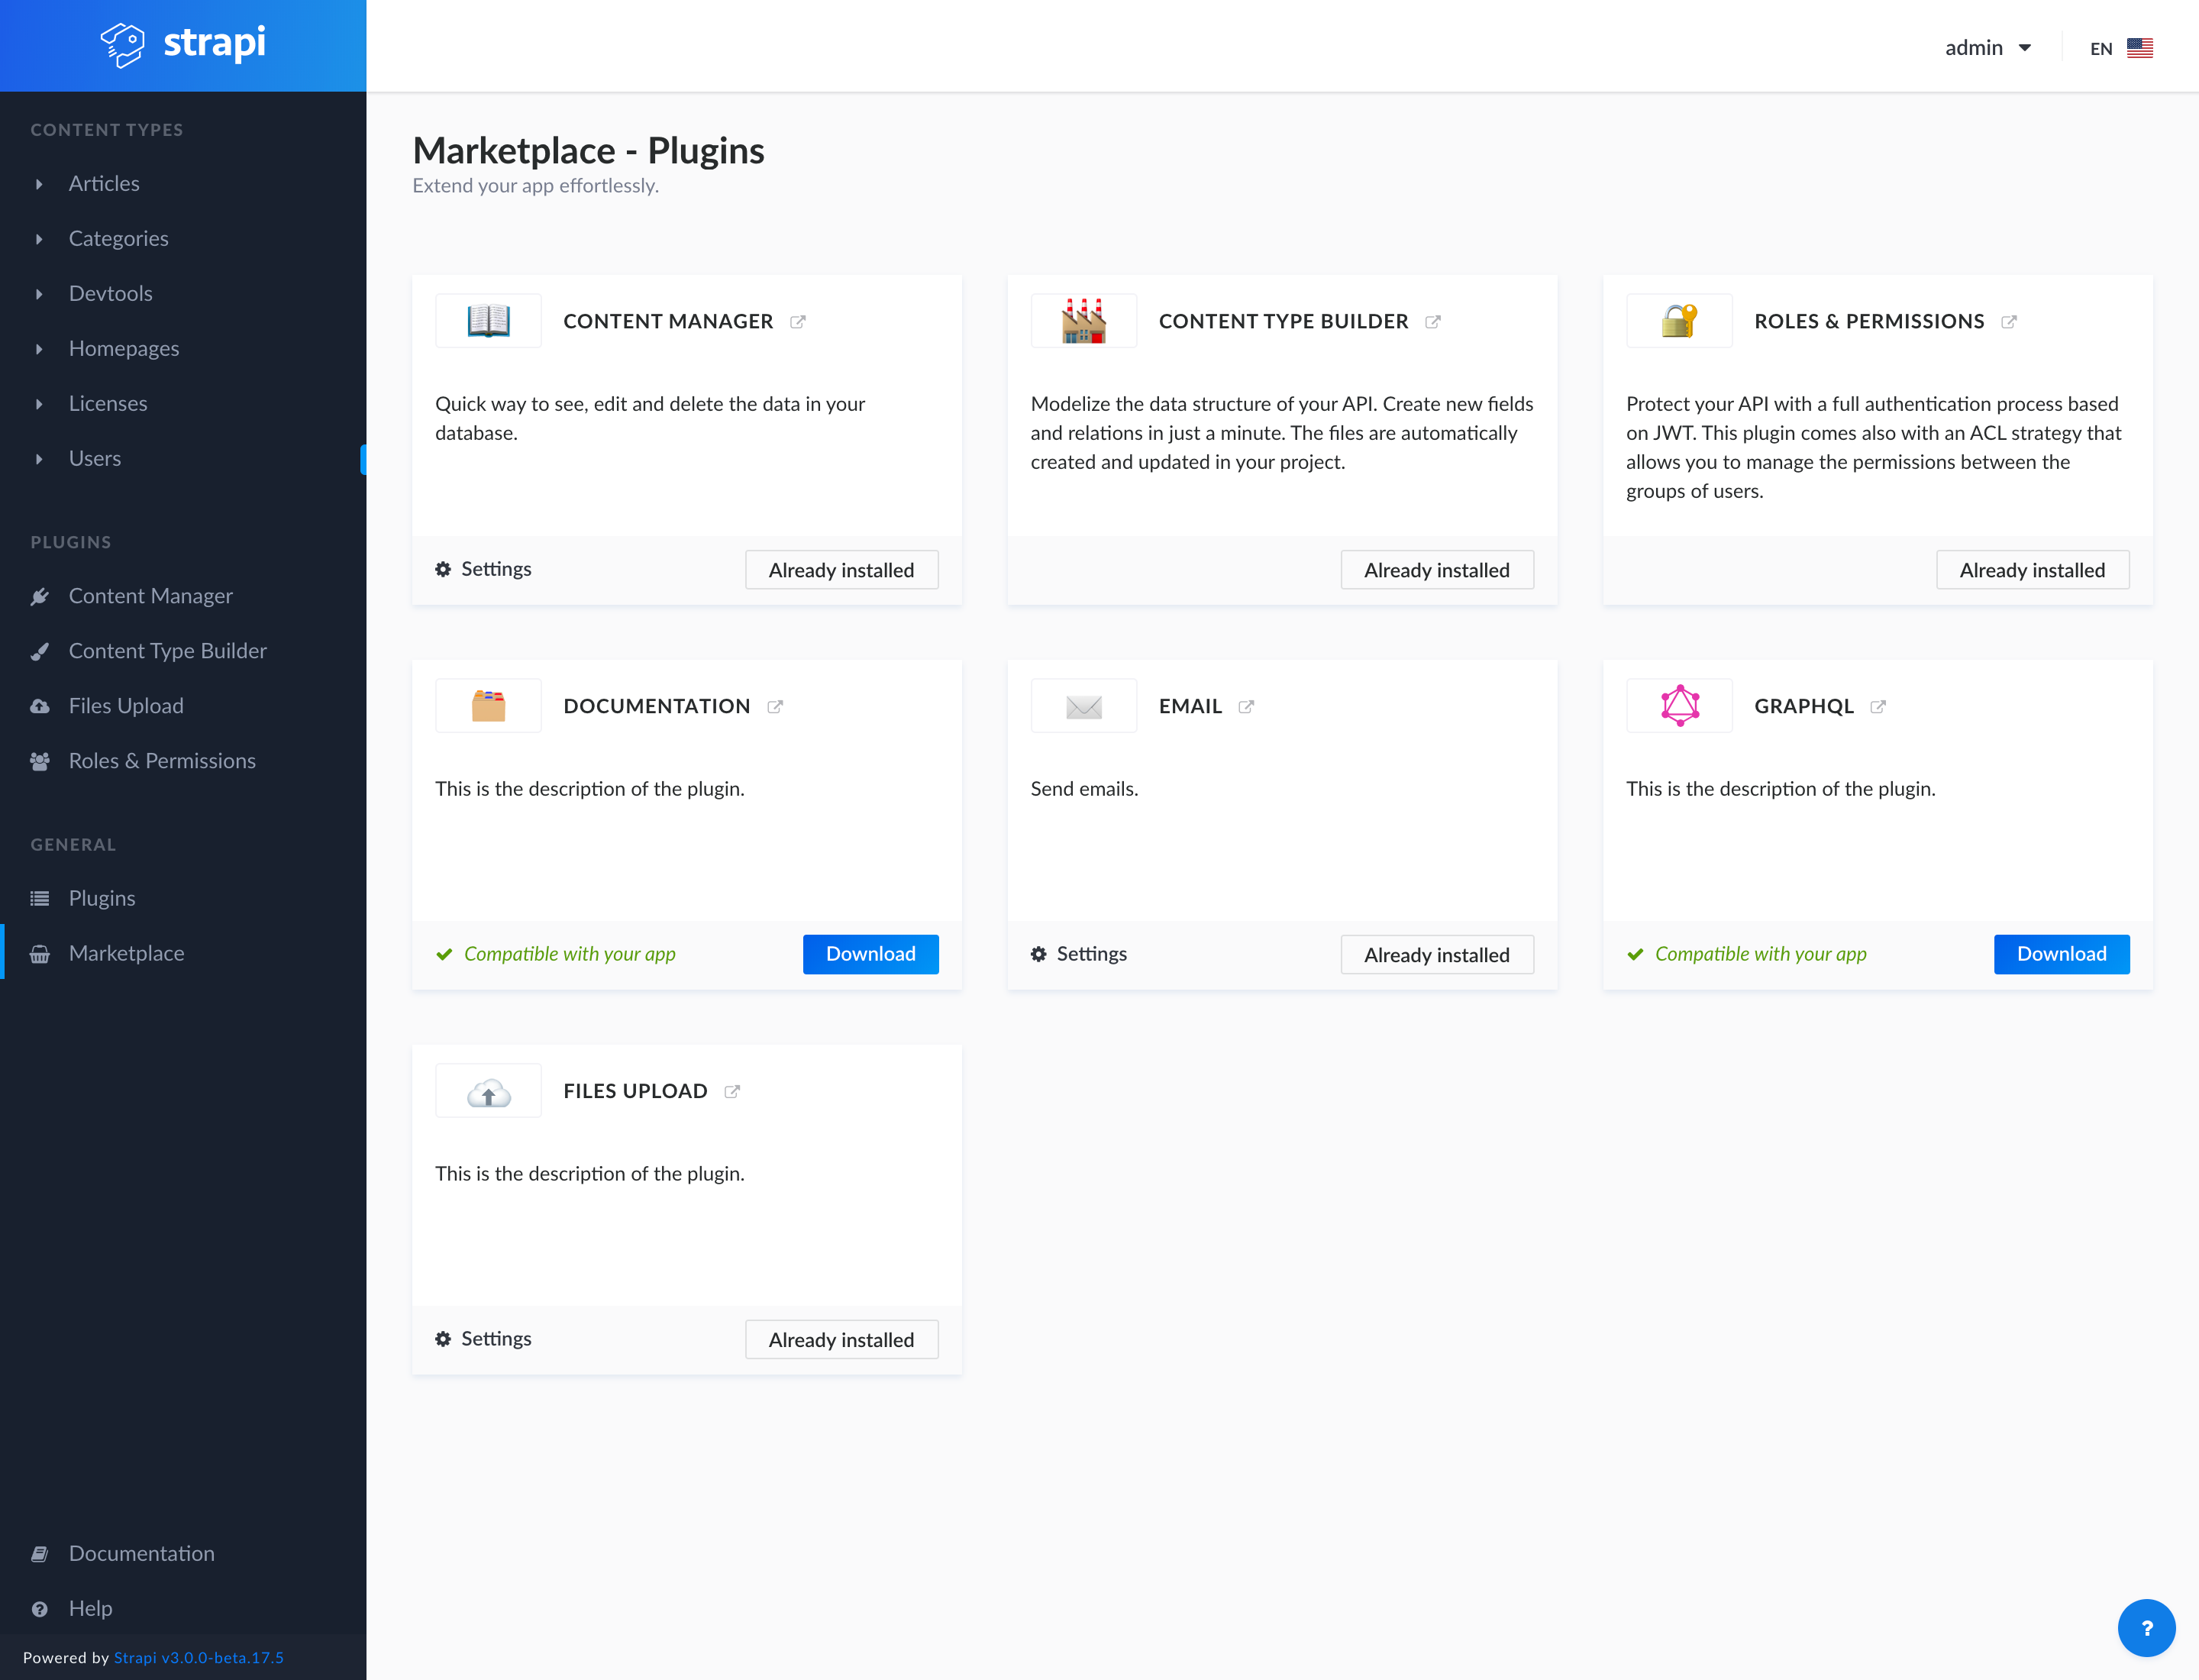
Task: Click the gear icon in Email card
Action: pos(1039,954)
